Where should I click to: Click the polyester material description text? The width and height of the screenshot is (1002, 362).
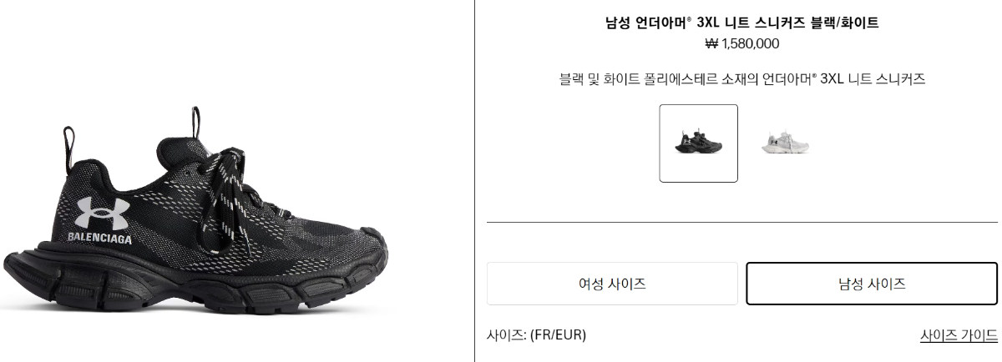(741, 80)
